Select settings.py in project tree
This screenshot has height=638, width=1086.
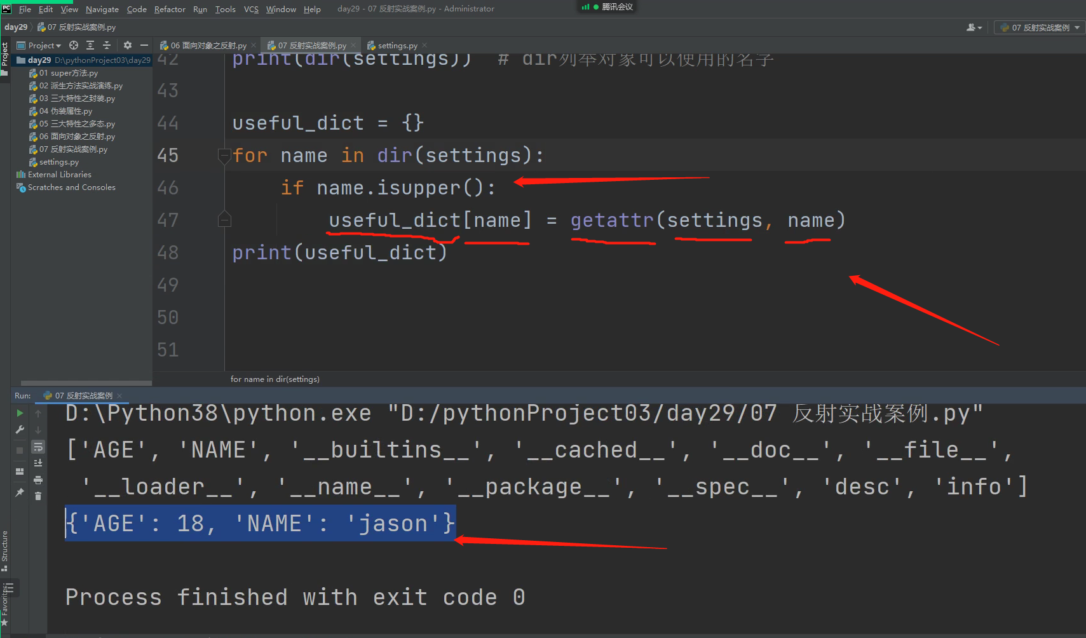(54, 162)
